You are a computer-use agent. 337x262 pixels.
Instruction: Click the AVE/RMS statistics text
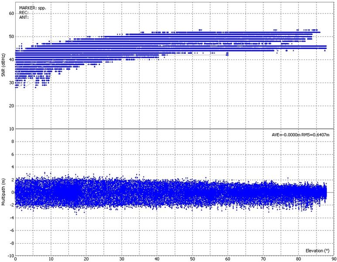click(x=300, y=135)
